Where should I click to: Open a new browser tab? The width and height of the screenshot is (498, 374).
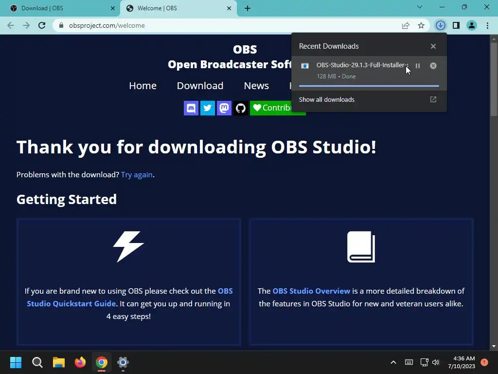pyautogui.click(x=248, y=8)
